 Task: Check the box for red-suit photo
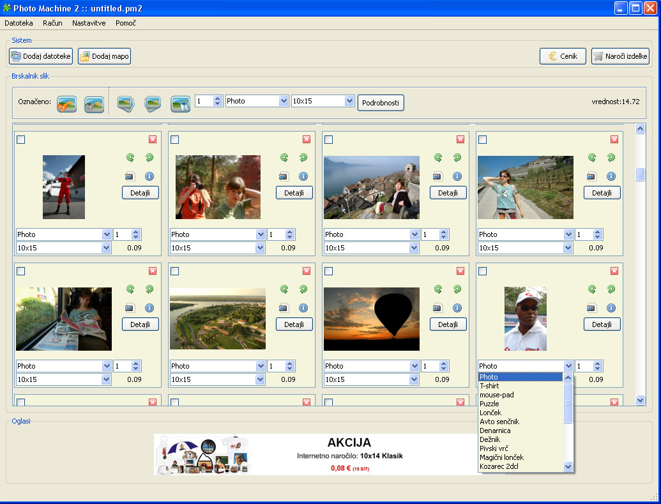pyautogui.click(x=21, y=140)
